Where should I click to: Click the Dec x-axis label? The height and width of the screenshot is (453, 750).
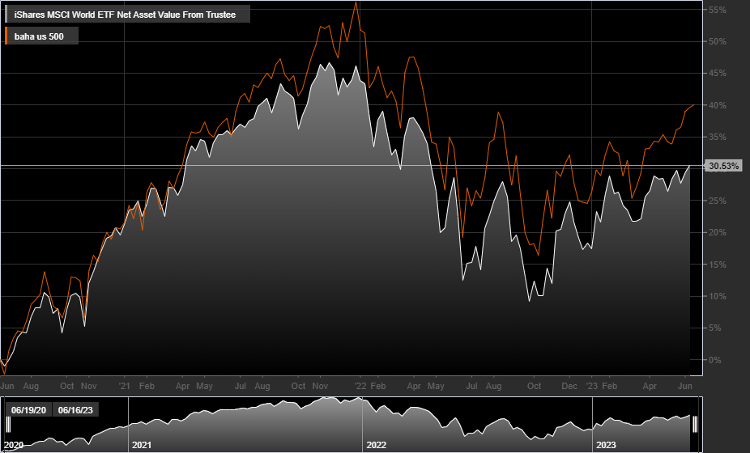pyautogui.click(x=569, y=386)
